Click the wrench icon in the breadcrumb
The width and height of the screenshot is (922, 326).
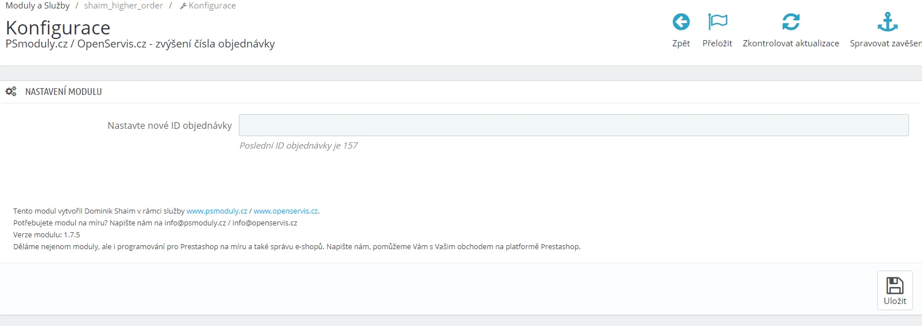click(183, 6)
